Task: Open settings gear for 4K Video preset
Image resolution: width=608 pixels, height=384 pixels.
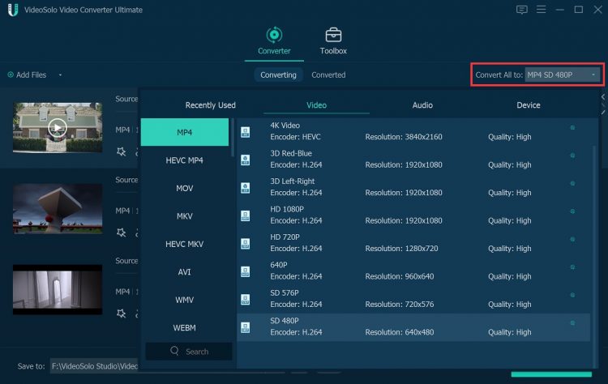Action: pos(572,127)
